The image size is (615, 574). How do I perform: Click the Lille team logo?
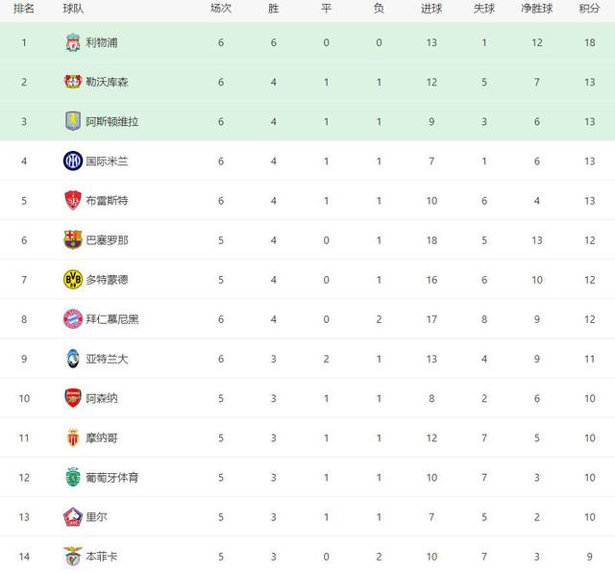[73, 516]
